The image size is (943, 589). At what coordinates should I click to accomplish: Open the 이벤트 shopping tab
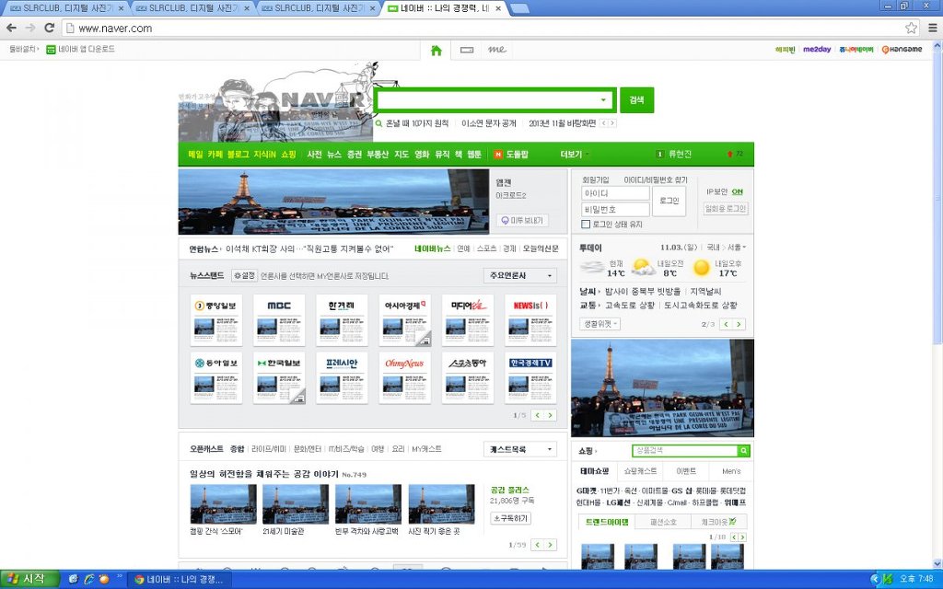point(686,471)
